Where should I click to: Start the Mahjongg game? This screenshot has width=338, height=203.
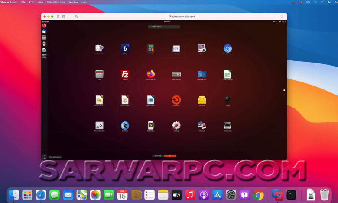click(x=202, y=100)
